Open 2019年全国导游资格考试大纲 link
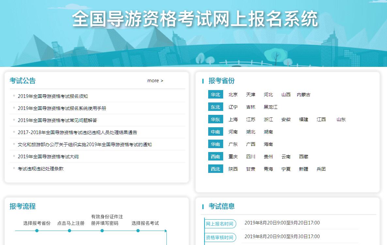The height and width of the screenshot is (245, 387). click(x=48, y=157)
